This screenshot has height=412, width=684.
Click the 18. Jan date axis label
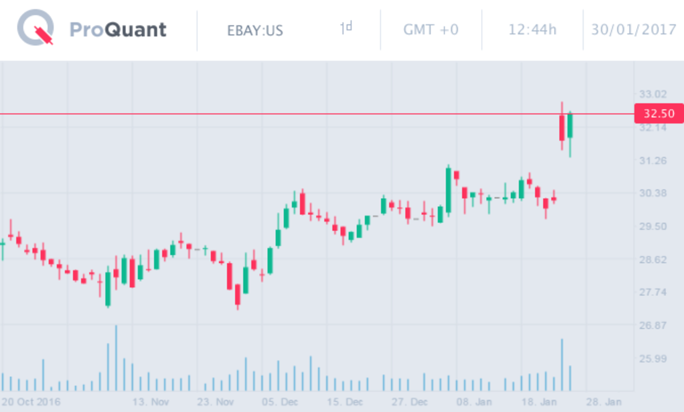click(540, 402)
